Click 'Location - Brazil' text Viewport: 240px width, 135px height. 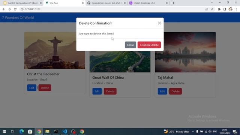point(37,79)
